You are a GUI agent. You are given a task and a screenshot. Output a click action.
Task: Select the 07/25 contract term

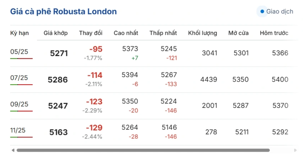(x=19, y=78)
